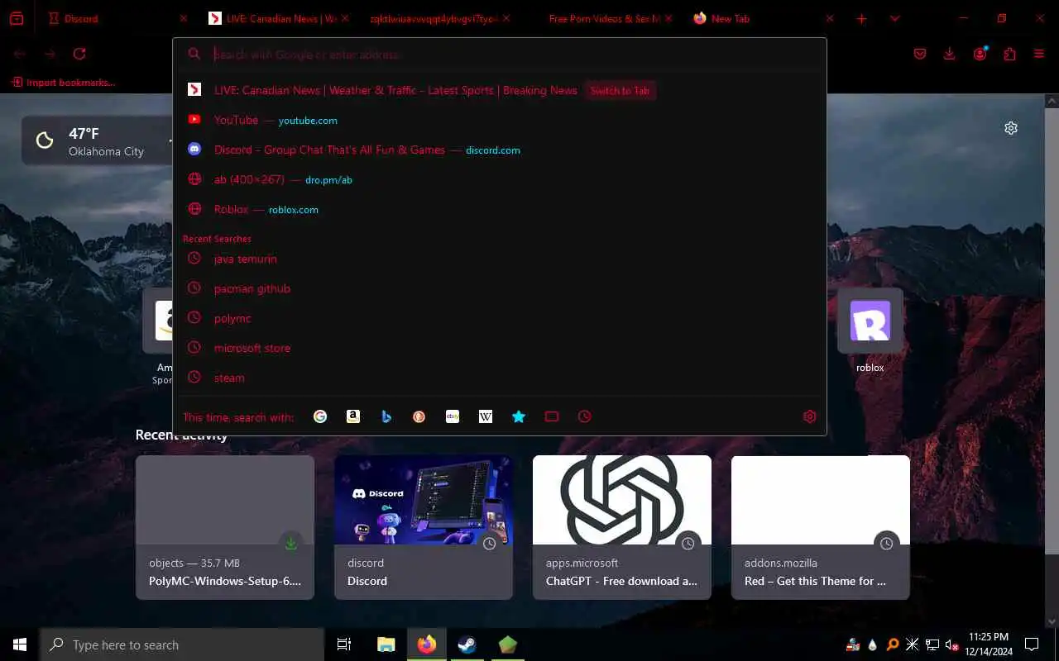Open the list all tabs dropdown
This screenshot has width=1059, height=661.
[x=894, y=18]
